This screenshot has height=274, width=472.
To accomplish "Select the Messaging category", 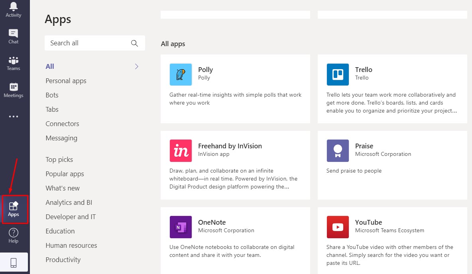I will click(61, 138).
